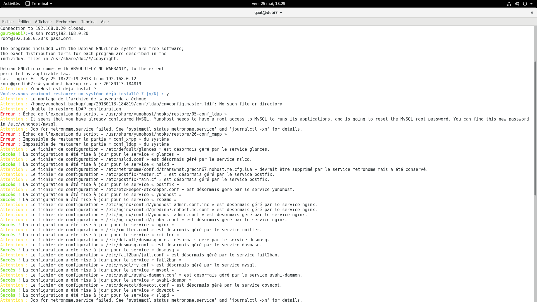Screen dimensions: 537x302
Task: Click the path '/etc/avahi/avahi-daemon.conf'
Action: coord(141,275)
